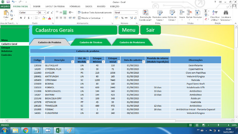Open the Paint app in the taskbar
The image size is (238, 134).
(70, 131)
